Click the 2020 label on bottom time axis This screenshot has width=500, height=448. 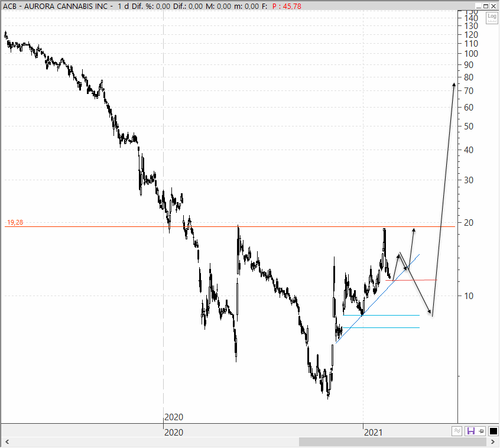click(x=174, y=433)
